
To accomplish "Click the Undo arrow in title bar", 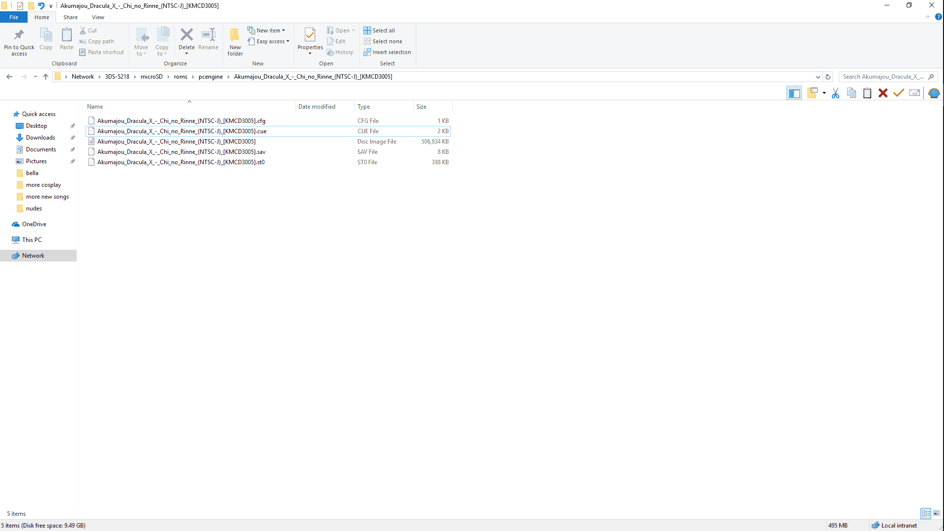I will [41, 6].
